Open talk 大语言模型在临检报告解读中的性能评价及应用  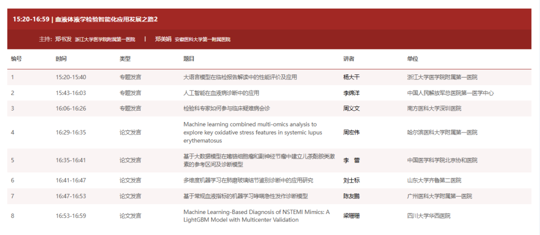pyautogui.click(x=240, y=77)
